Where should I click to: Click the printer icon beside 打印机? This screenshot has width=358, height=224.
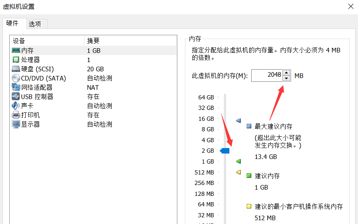[16, 115]
